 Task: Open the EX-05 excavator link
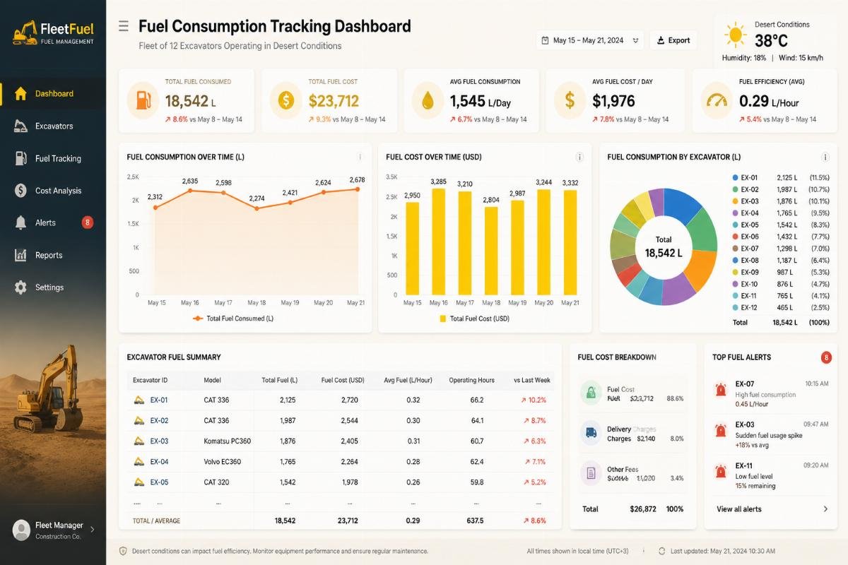pyautogui.click(x=159, y=482)
